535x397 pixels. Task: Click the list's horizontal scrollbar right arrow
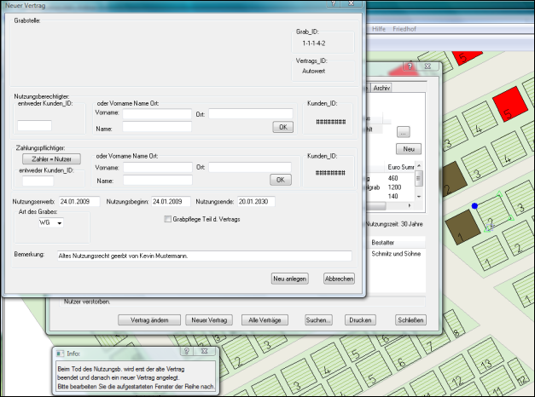click(410, 205)
